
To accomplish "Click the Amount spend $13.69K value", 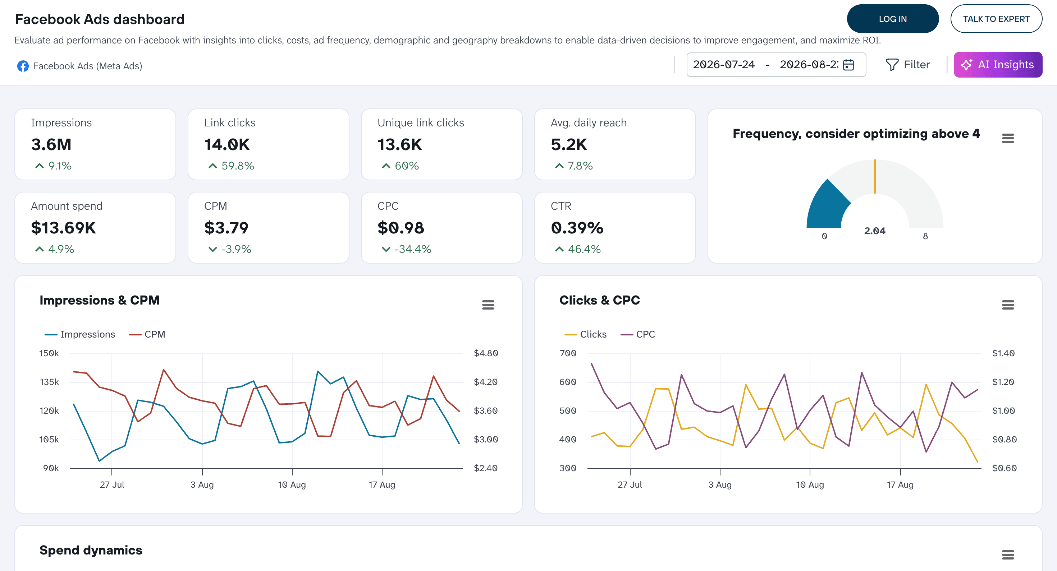I will click(x=63, y=228).
